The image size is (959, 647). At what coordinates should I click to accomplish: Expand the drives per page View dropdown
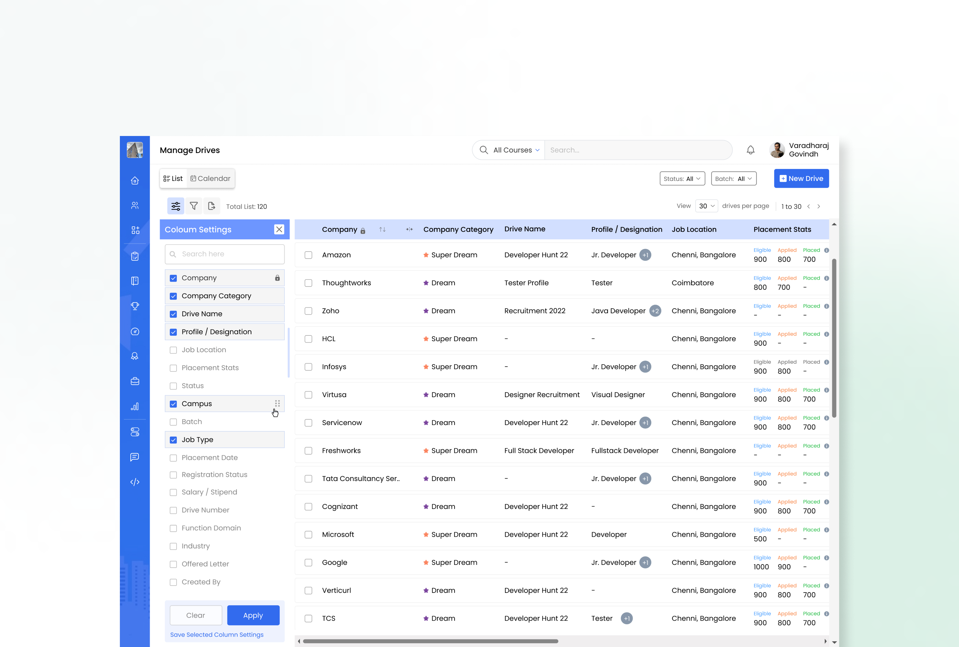706,206
